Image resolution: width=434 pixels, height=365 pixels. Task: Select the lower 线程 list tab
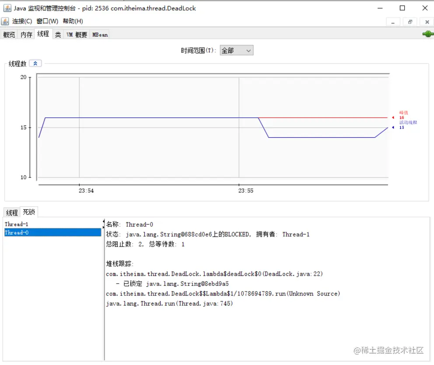(x=12, y=212)
